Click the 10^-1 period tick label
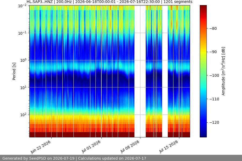 (x=22, y=33)
